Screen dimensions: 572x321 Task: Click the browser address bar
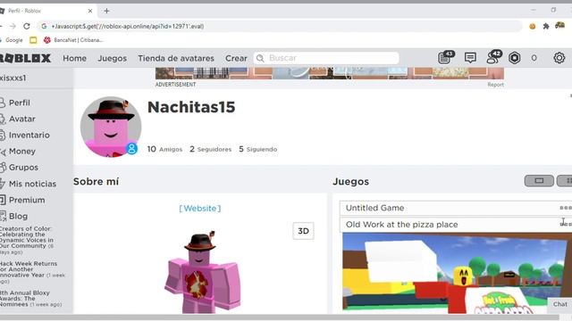279,26
